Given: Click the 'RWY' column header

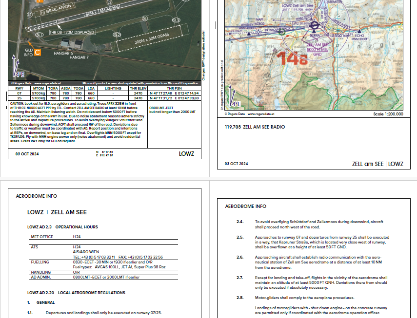Looking at the screenshot, I should pos(19,89).
